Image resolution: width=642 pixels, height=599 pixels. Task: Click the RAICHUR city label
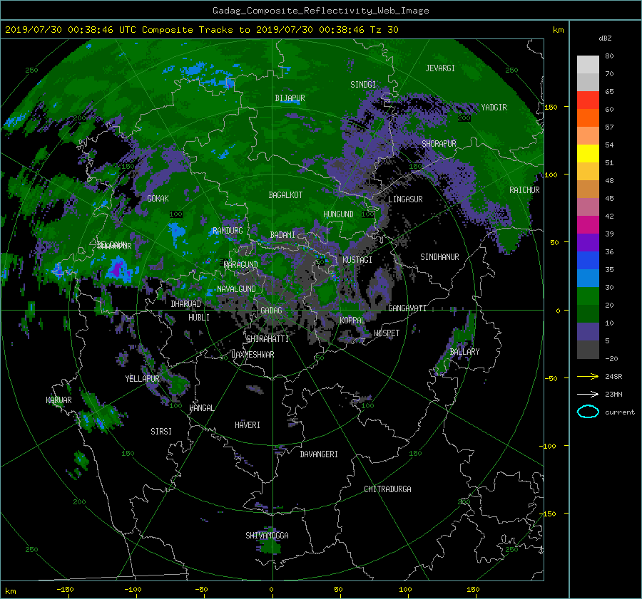(x=524, y=190)
